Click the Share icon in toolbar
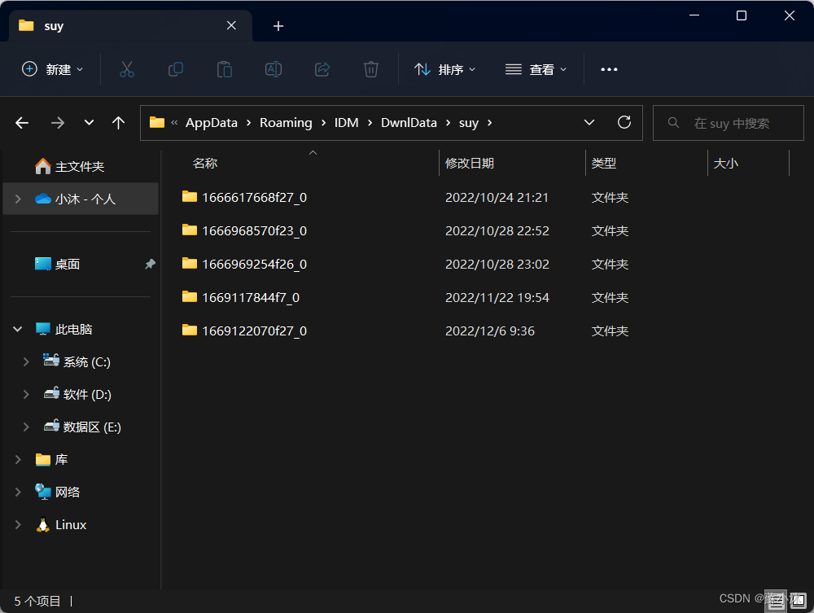The height and width of the screenshot is (613, 814). coord(322,69)
